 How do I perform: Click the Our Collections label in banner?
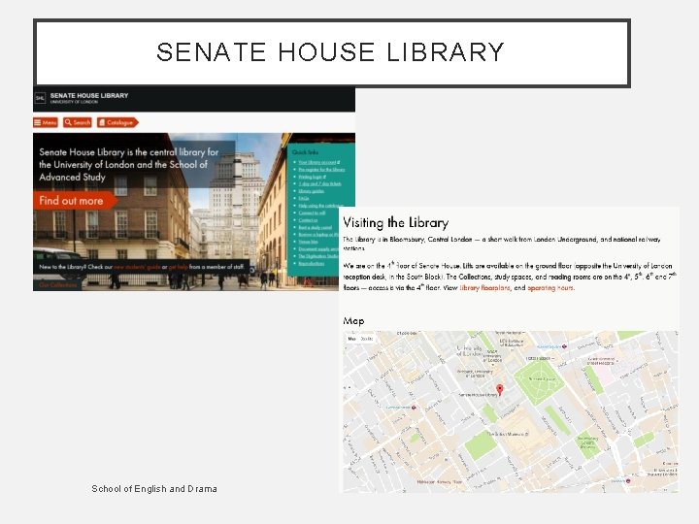pos(57,285)
